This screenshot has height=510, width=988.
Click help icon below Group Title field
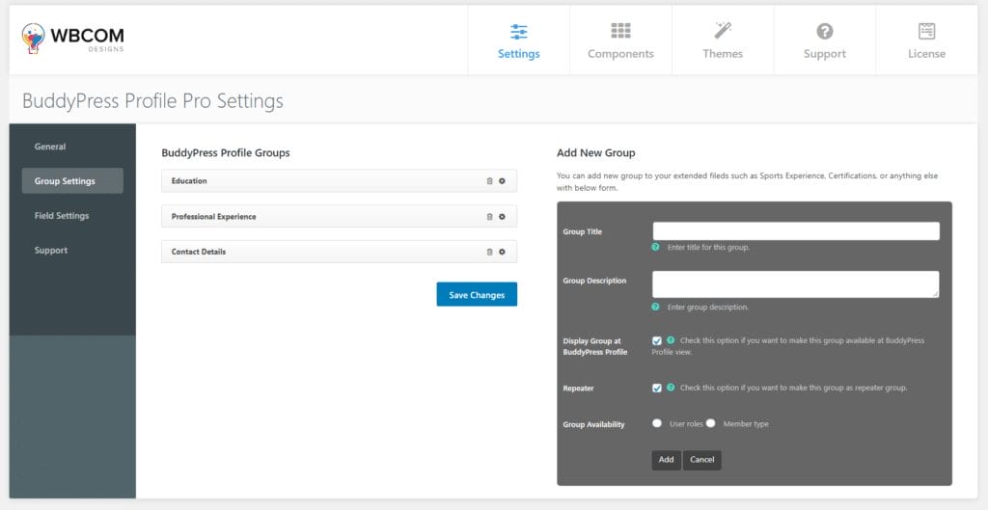(656, 247)
